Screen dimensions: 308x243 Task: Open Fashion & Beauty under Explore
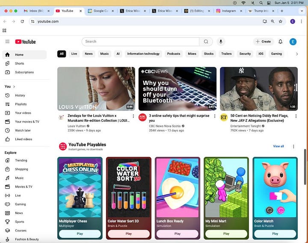[x=24, y=239]
